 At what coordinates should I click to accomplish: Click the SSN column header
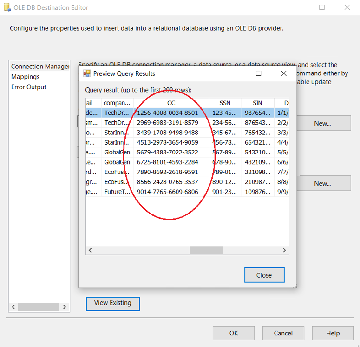(x=225, y=103)
